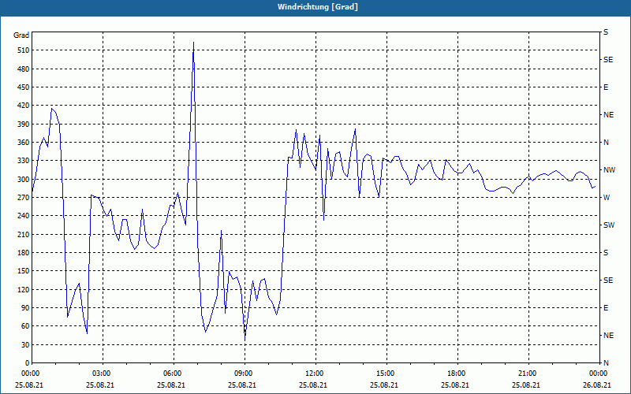Click the 25.08.21 date under 18:00

pos(455,385)
